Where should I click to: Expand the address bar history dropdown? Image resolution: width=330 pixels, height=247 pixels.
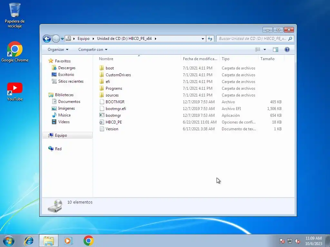click(x=203, y=39)
